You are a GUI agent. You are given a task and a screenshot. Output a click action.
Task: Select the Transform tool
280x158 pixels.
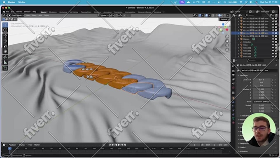(5, 51)
